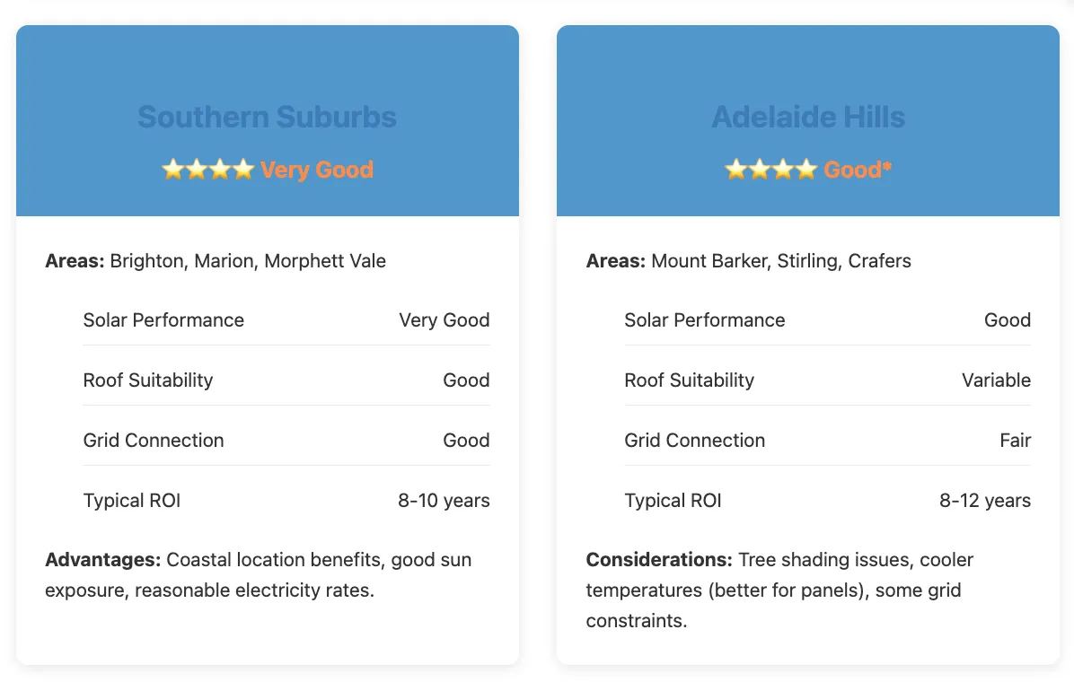Viewport: 1074px width, 682px height.
Task: Select Solar Performance row in Adelaide Hills
Action: click(827, 319)
